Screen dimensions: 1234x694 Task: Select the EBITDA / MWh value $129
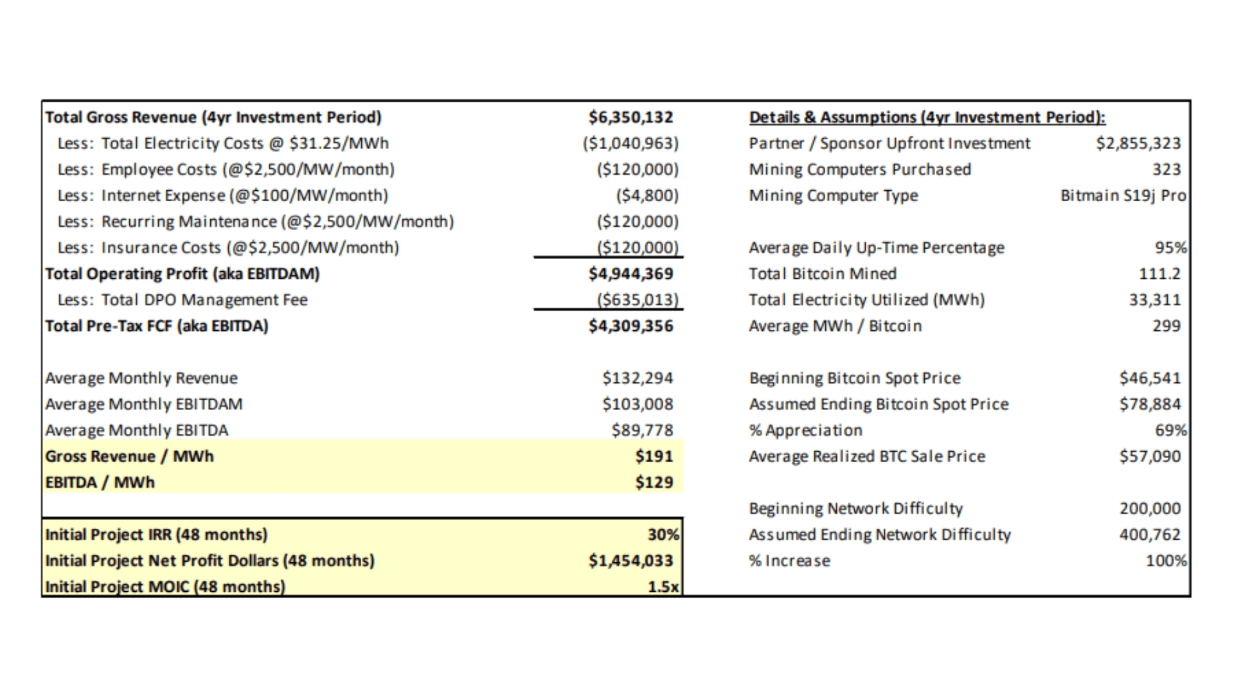tap(654, 483)
